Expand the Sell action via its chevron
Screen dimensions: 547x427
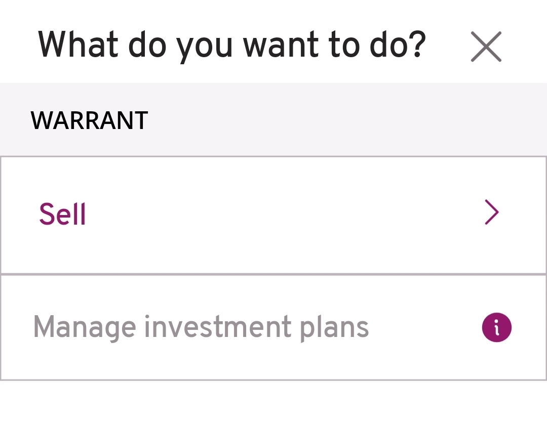click(491, 212)
